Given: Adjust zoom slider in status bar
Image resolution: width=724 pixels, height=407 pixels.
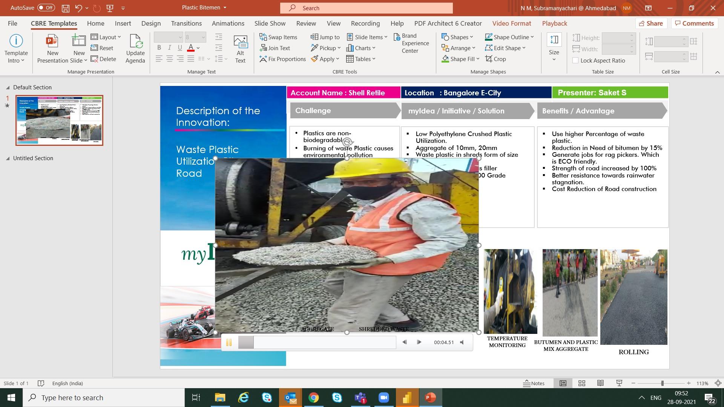Looking at the screenshot, I should (x=662, y=383).
